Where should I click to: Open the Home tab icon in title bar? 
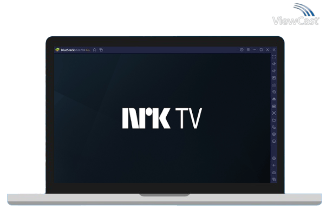[95, 50]
